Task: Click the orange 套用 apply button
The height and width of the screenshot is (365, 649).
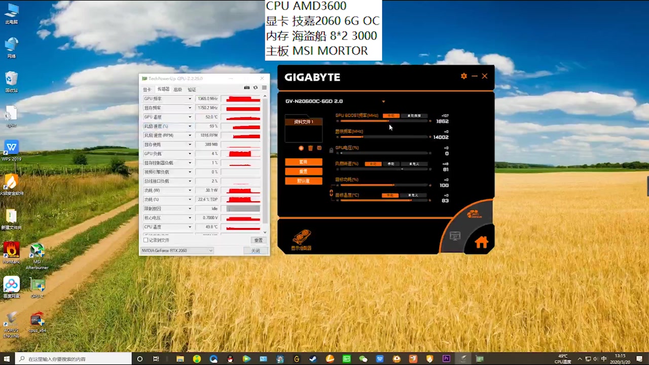Action: pyautogui.click(x=303, y=162)
